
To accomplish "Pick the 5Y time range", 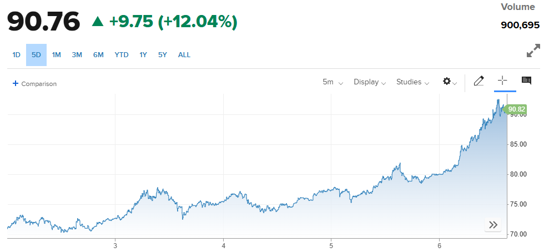I will [x=162, y=54].
